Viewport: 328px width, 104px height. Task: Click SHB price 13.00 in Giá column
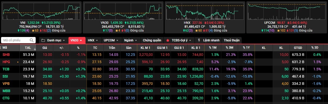coord(47,55)
